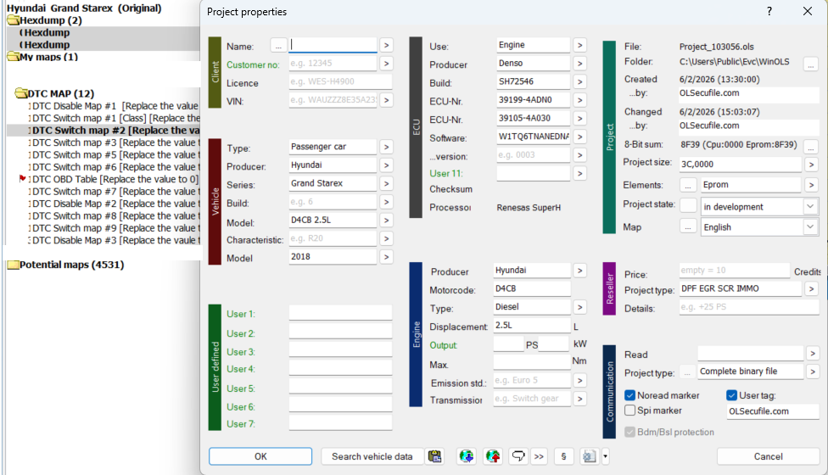Expand the Hexdump (2) folder
Image resolution: width=828 pixels, height=475 pixels.
coord(13,20)
